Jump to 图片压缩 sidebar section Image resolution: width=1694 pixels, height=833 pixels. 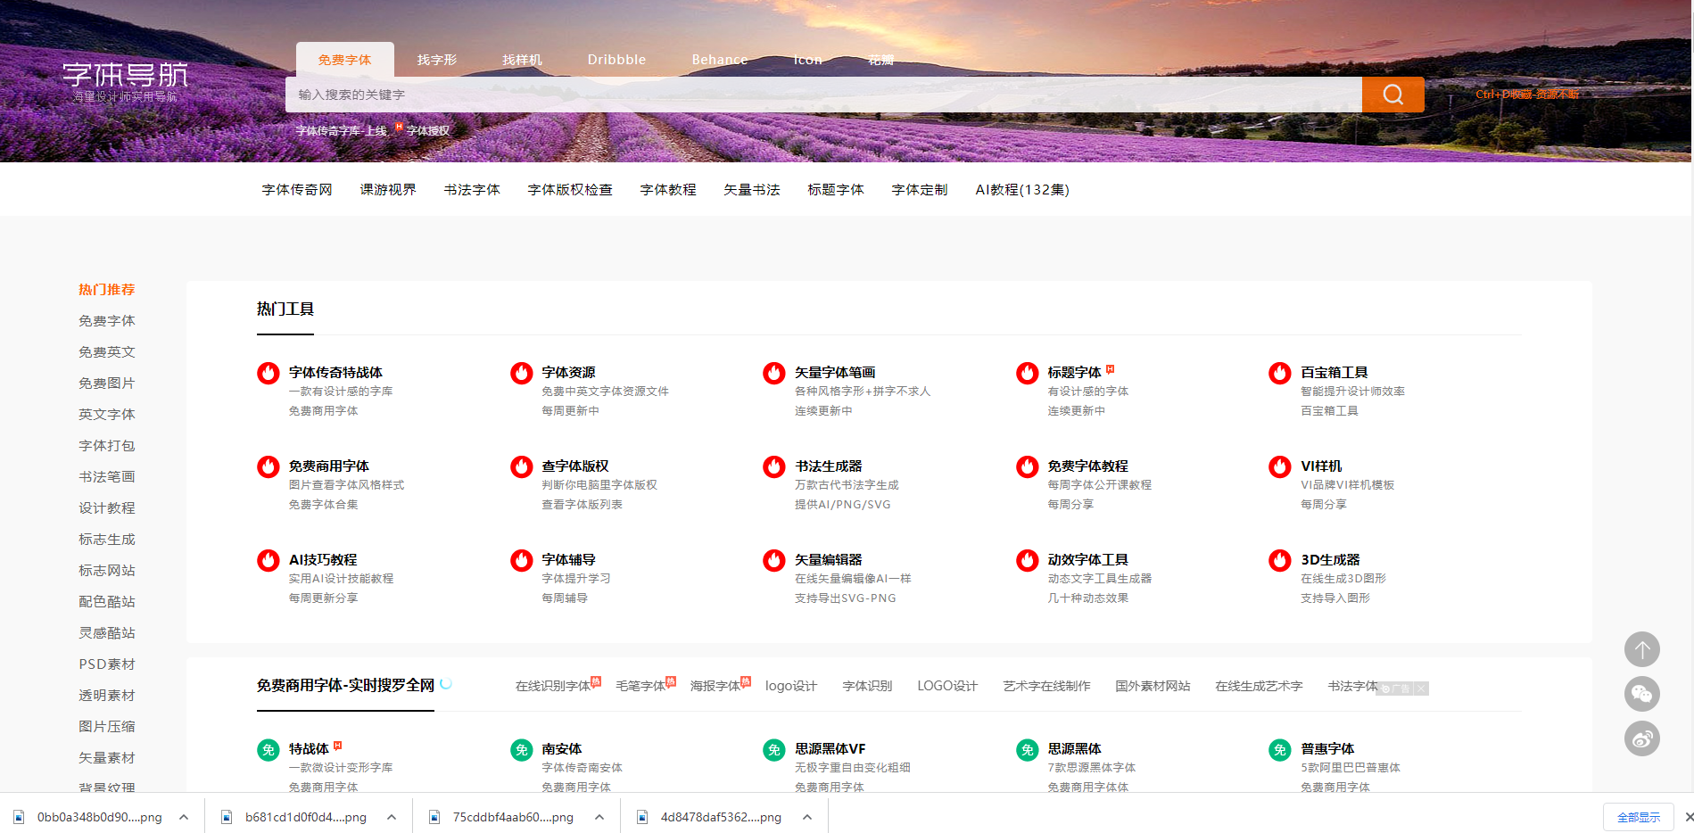point(107,727)
